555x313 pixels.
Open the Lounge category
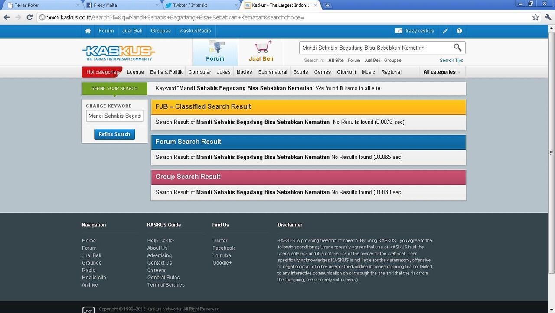click(x=135, y=72)
